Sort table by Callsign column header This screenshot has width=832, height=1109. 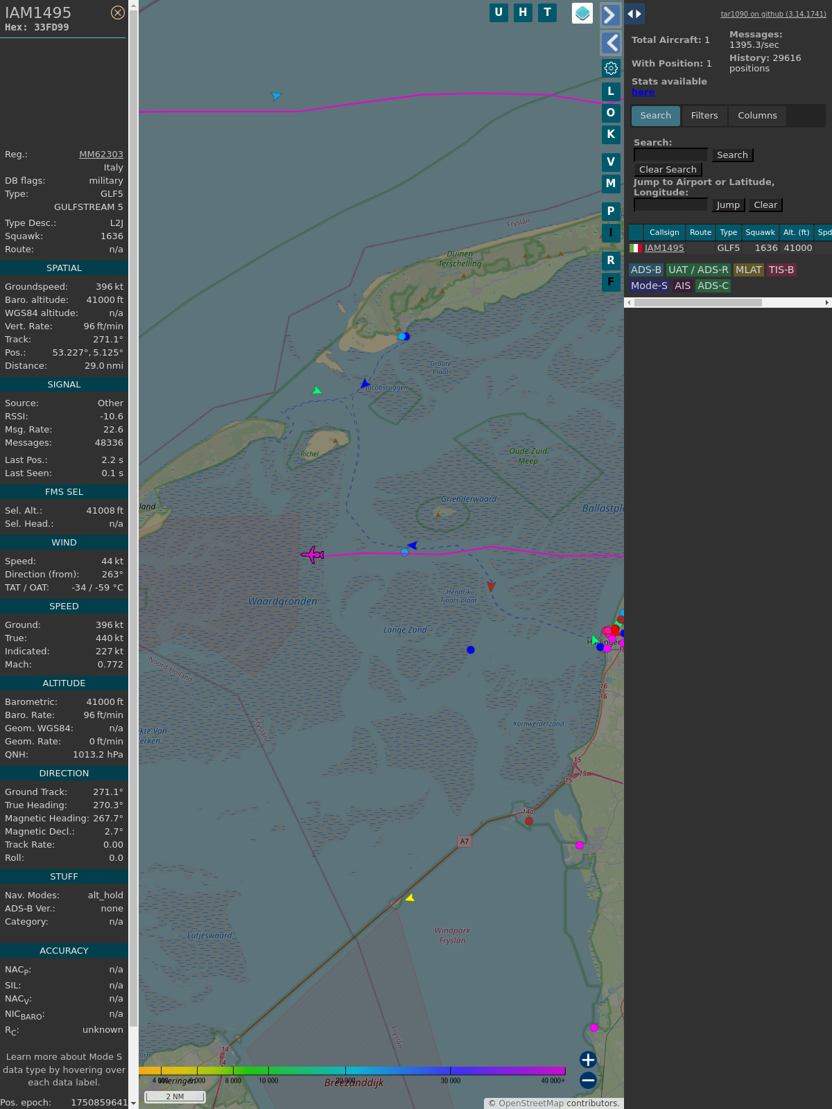click(664, 232)
